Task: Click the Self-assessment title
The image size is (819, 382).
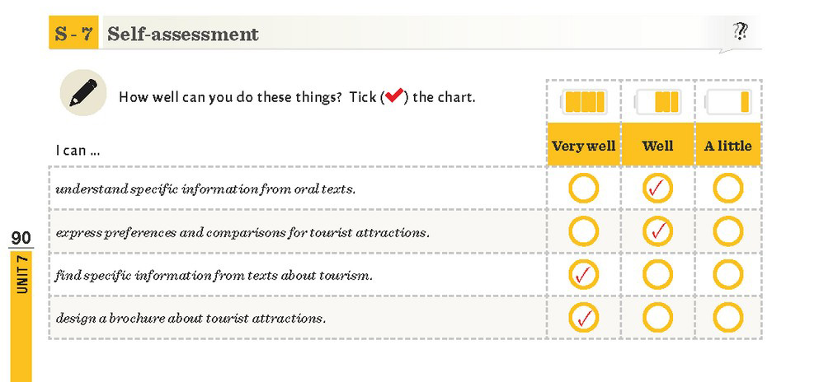Action: [183, 34]
